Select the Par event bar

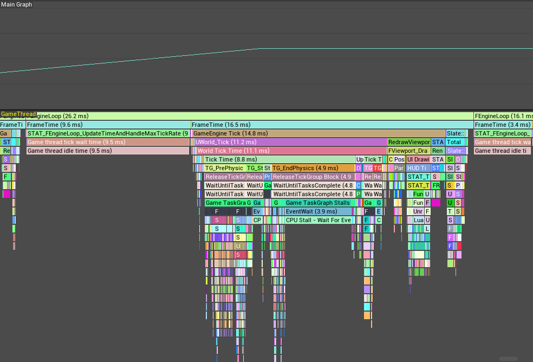click(399, 168)
